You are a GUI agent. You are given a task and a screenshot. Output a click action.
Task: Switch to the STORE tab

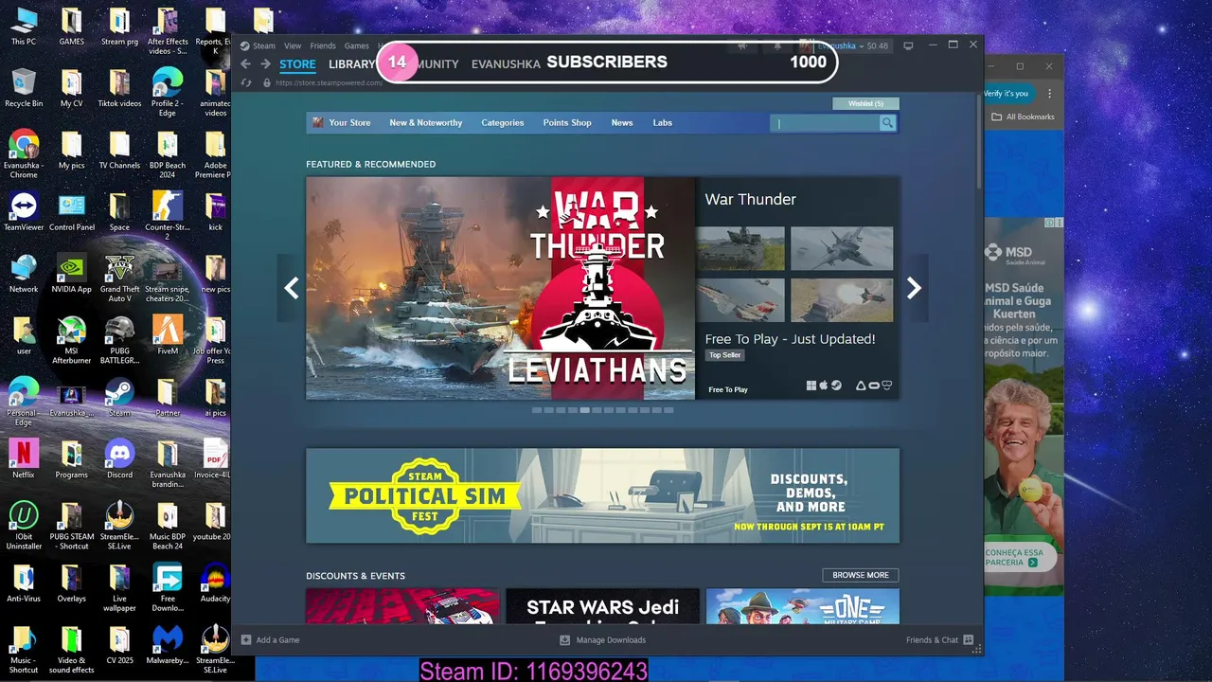coord(297,64)
